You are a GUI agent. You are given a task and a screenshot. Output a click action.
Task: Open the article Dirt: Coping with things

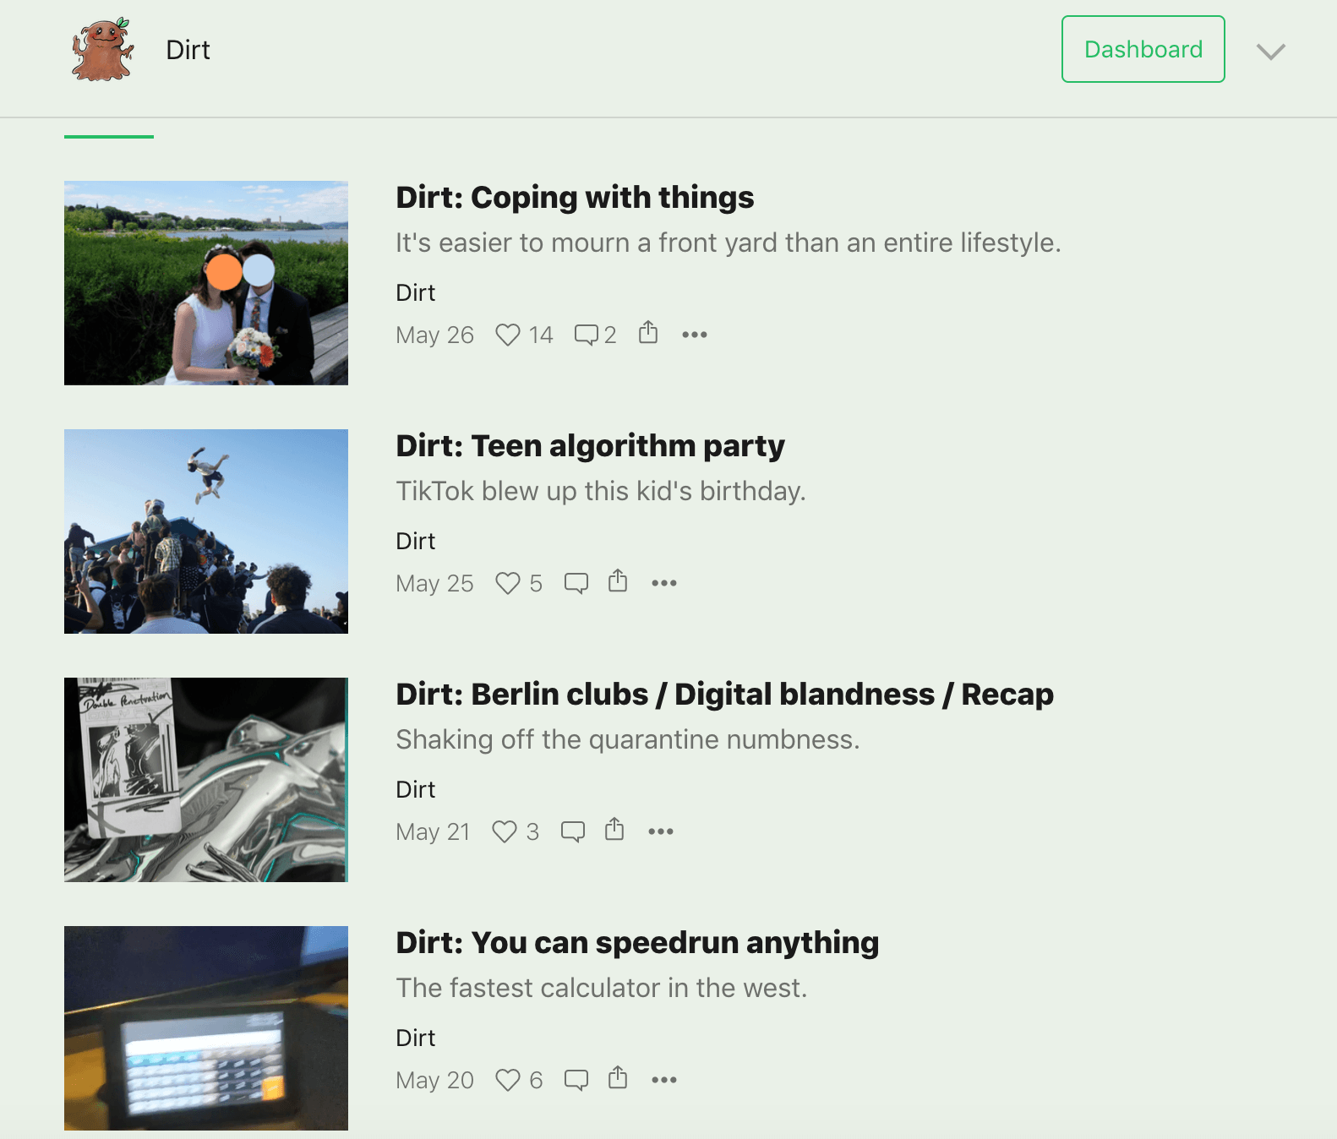coord(575,198)
